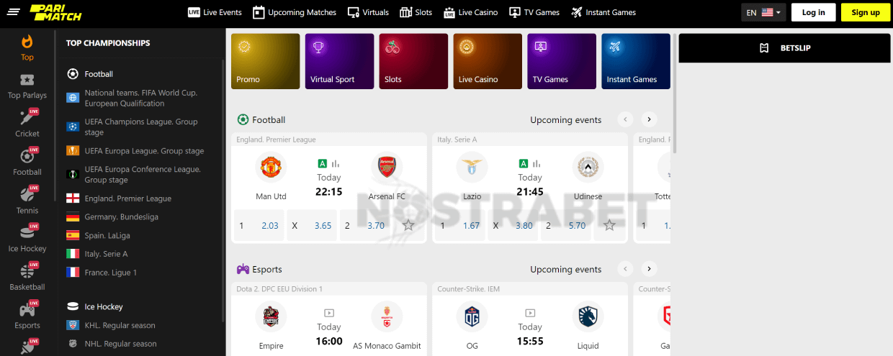Open England Premier League championship
Image resolution: width=893 pixels, height=356 pixels.
click(120, 198)
